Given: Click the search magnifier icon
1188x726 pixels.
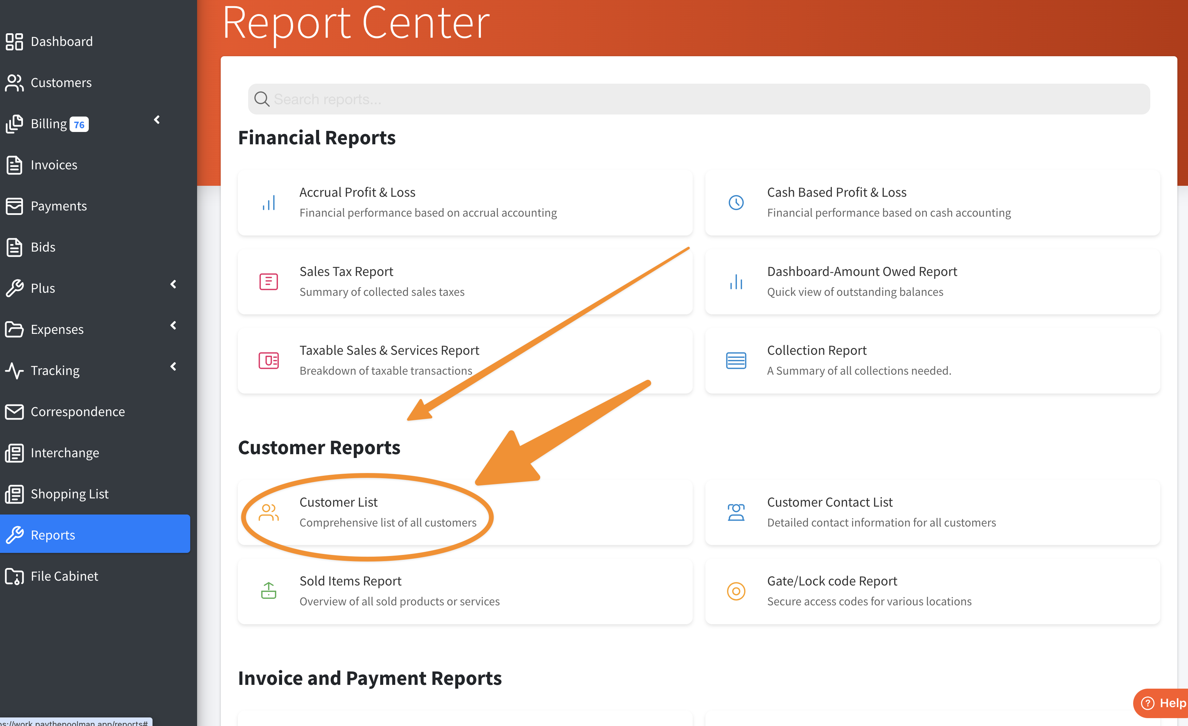Looking at the screenshot, I should tap(262, 99).
